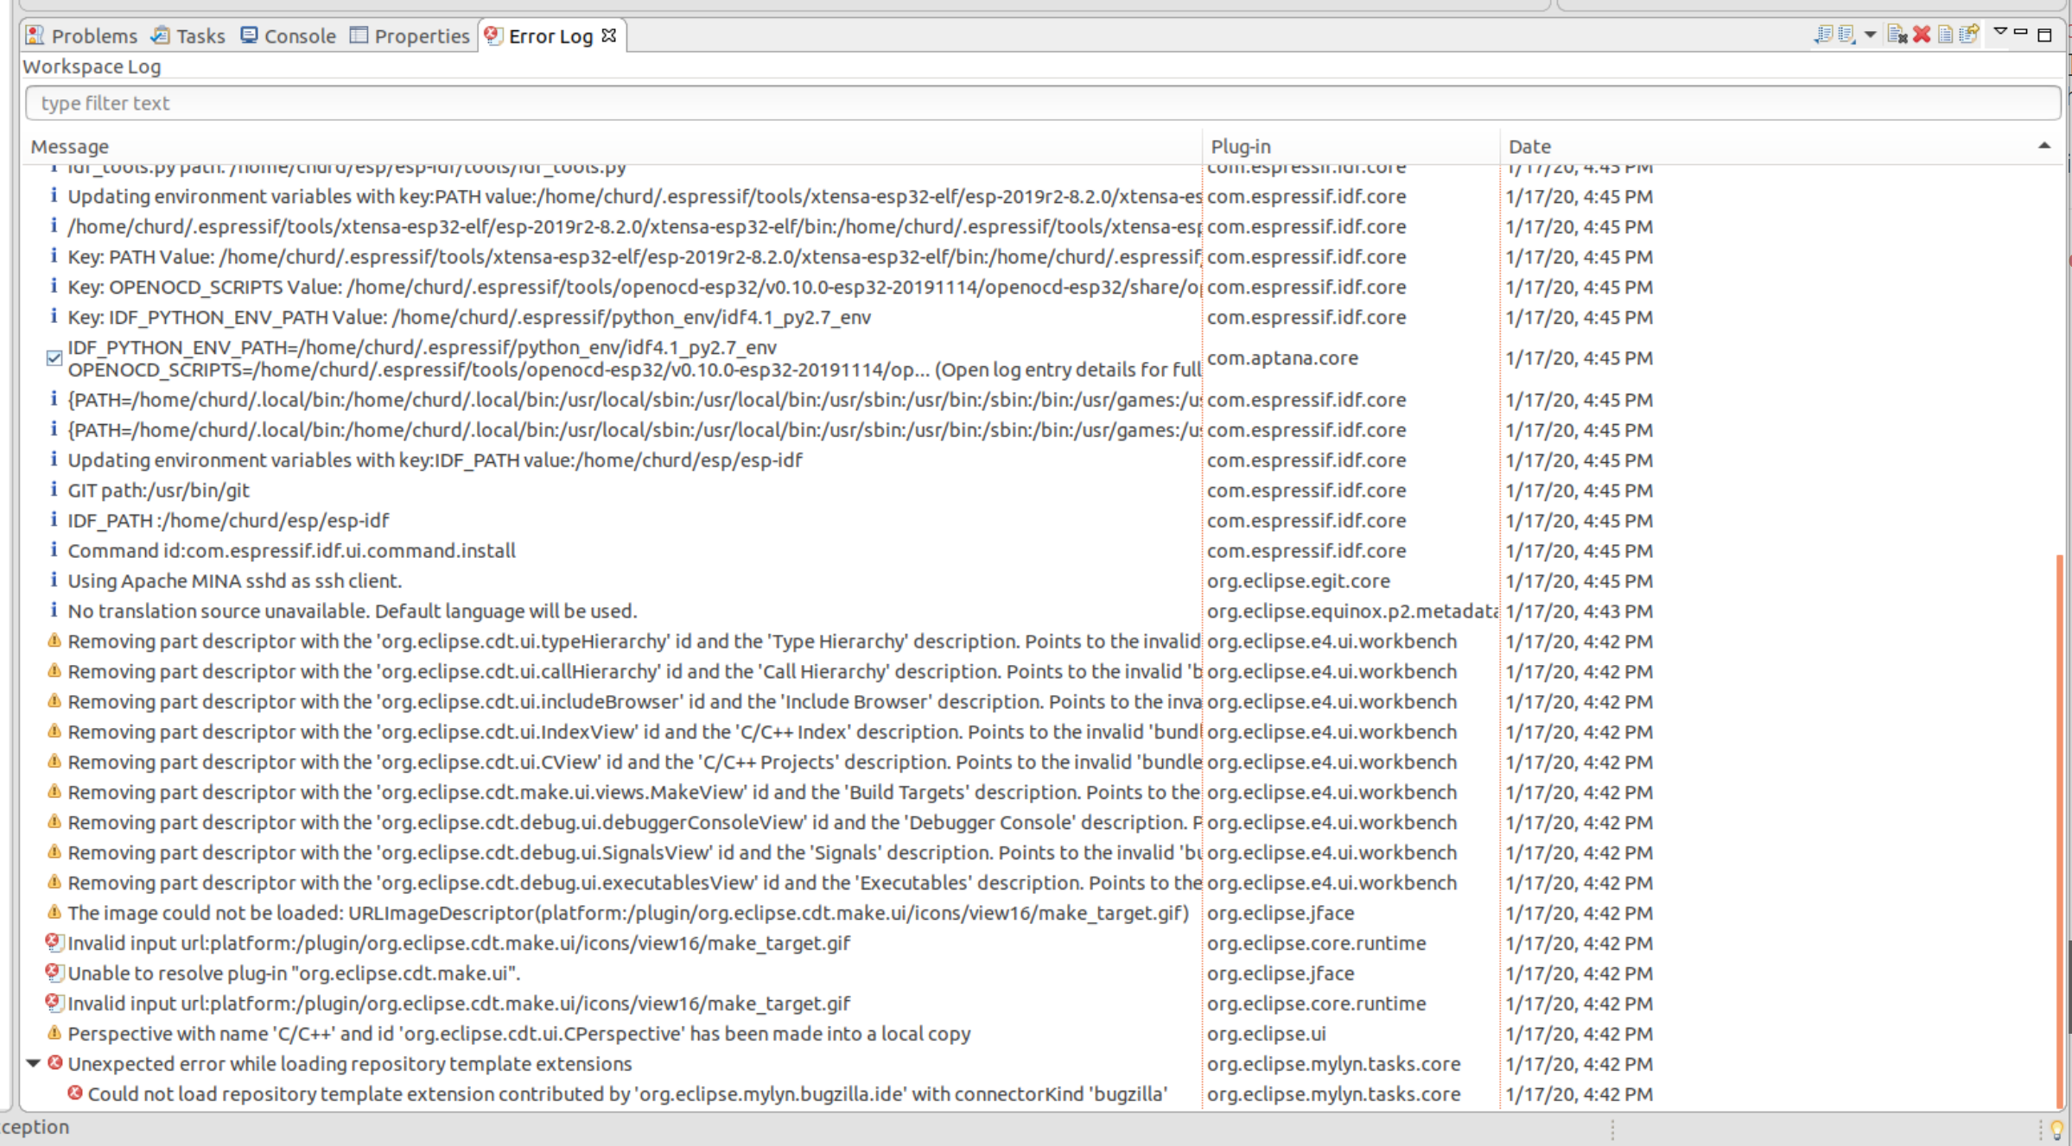2072x1146 pixels.
Task: Select 'Updating environment variables with key:IDF_PATH' entry
Action: [435, 459]
